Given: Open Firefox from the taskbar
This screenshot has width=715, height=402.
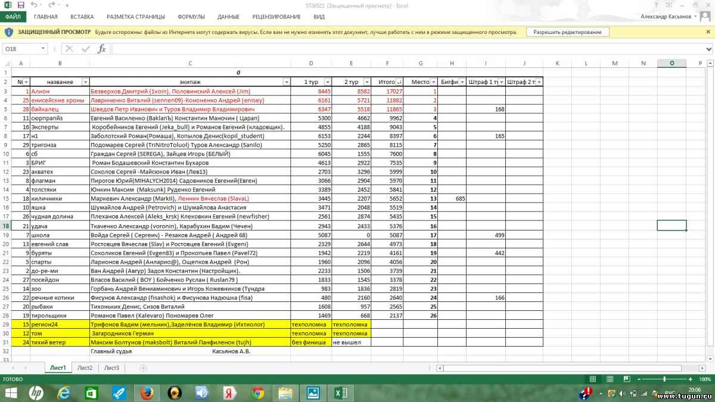Looking at the screenshot, I should pos(147,393).
